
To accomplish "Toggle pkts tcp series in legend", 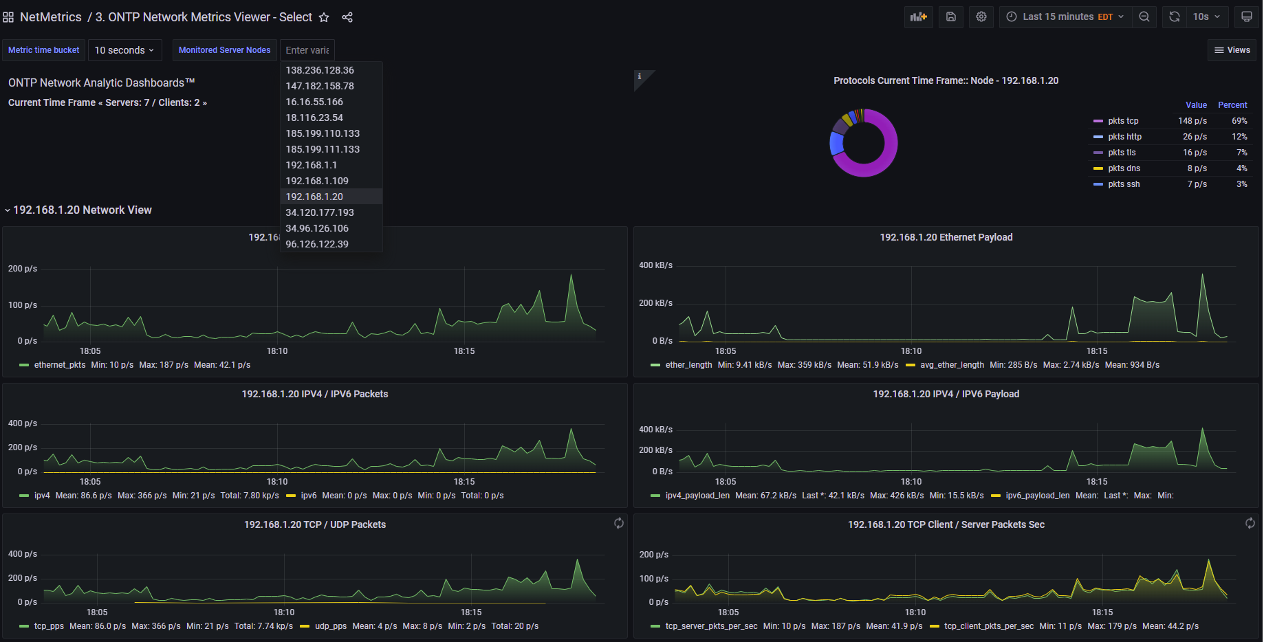I will tap(1123, 121).
